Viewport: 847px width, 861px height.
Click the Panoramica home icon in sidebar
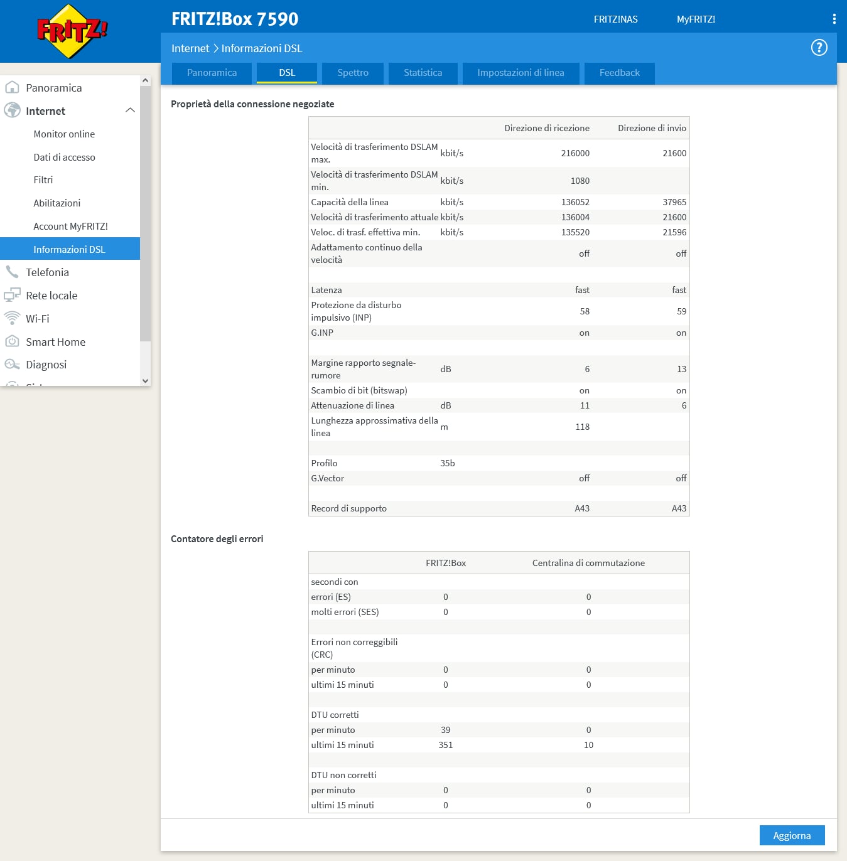(12, 88)
